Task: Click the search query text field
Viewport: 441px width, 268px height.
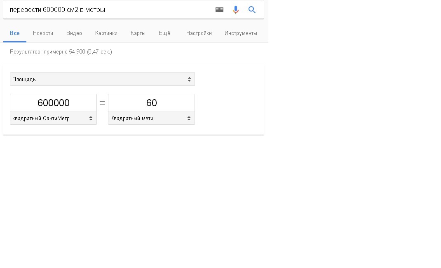Action: (x=107, y=10)
